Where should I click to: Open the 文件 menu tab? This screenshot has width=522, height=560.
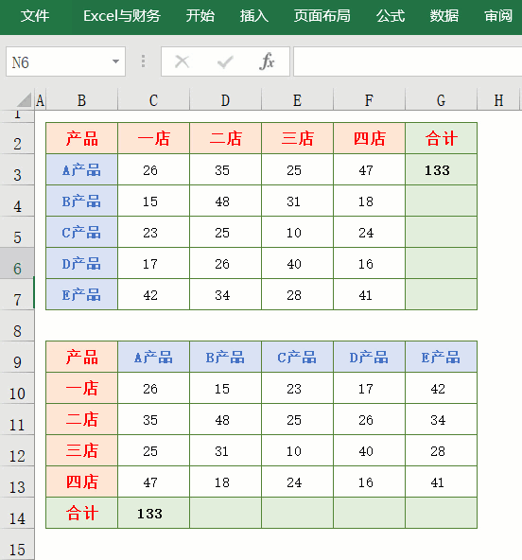pyautogui.click(x=35, y=16)
